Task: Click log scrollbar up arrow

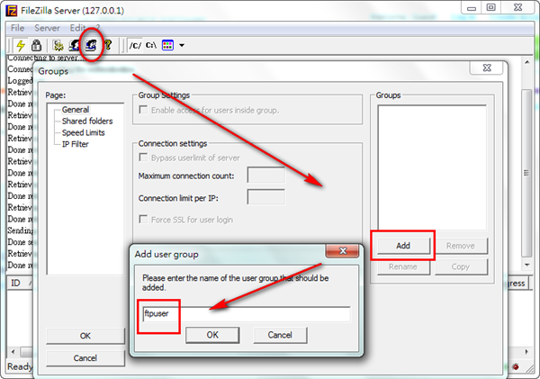Action: click(x=527, y=62)
